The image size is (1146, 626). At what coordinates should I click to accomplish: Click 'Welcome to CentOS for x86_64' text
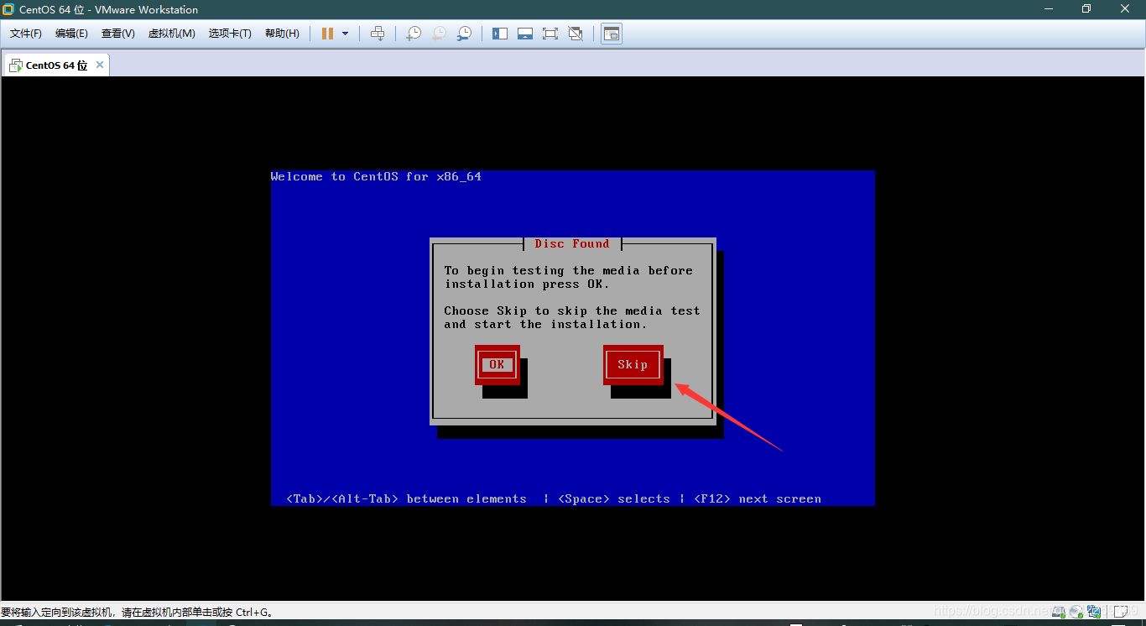(376, 176)
